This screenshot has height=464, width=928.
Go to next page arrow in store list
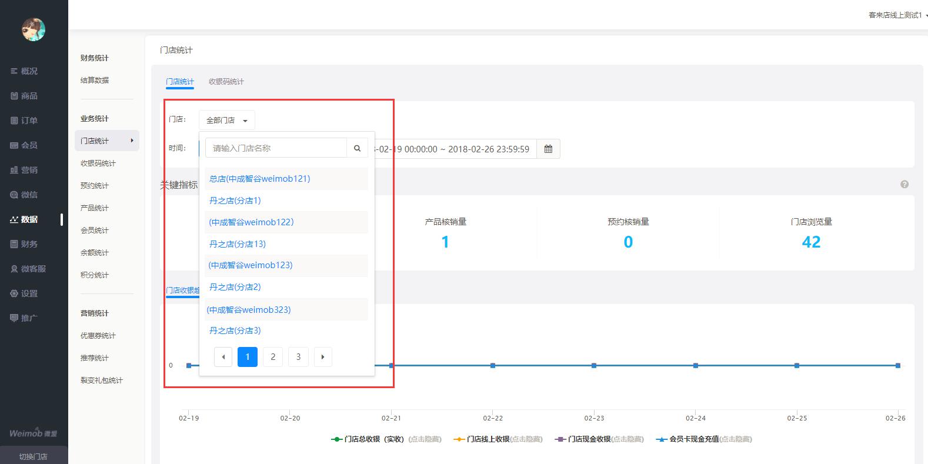coord(323,357)
